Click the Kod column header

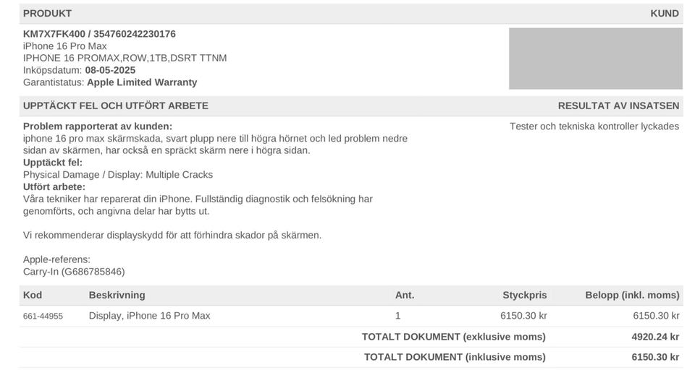tap(33, 295)
